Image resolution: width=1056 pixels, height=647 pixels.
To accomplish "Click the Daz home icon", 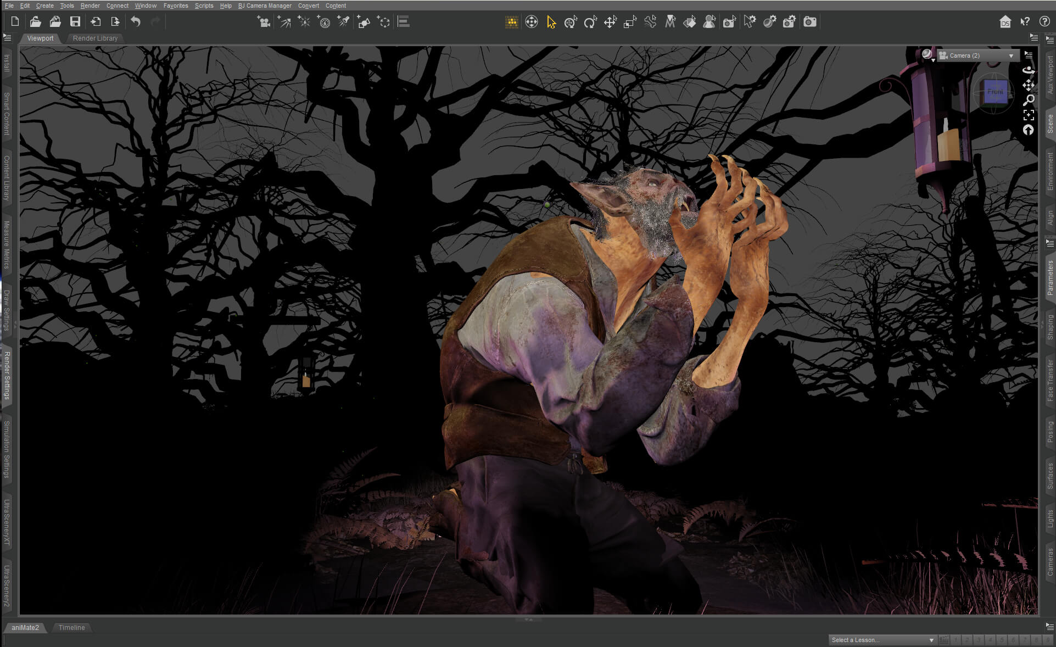I will coord(1005,22).
